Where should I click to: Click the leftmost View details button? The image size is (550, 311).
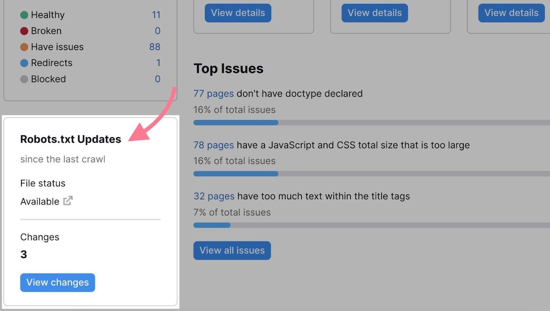point(238,13)
